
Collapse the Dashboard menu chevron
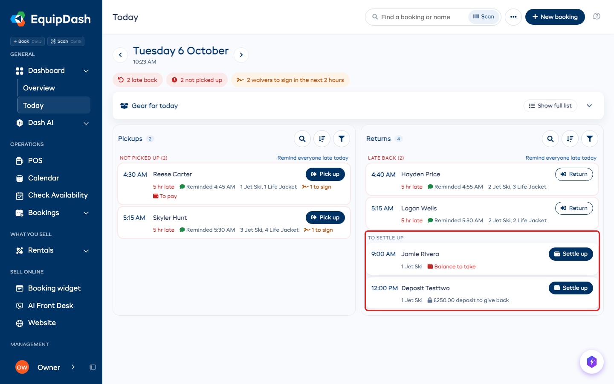point(86,71)
